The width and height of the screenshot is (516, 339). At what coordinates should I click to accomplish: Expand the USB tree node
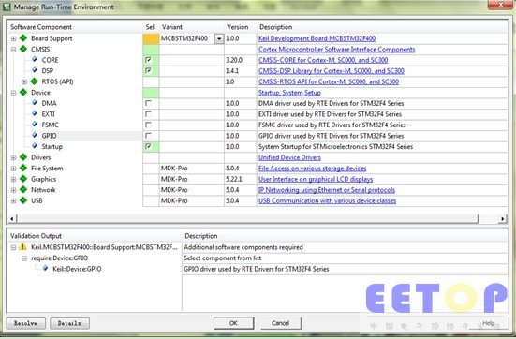pos(13,200)
